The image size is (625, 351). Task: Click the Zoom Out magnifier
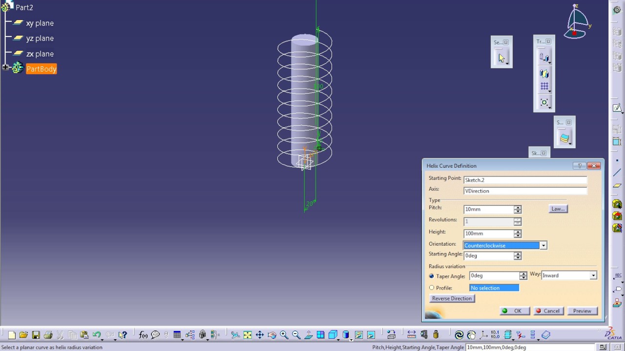coord(296,335)
